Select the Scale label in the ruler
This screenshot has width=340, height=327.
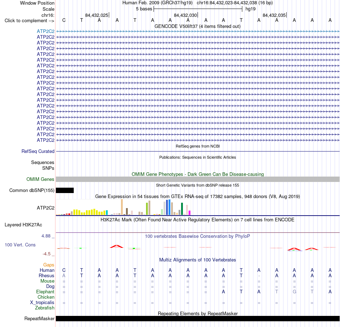(x=48, y=9)
